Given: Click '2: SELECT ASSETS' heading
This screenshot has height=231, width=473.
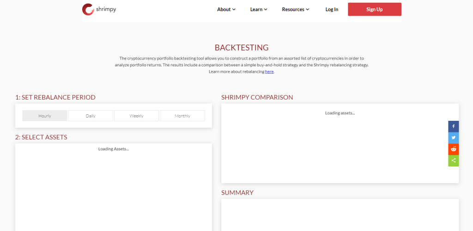Looking at the screenshot, I should (x=41, y=137).
